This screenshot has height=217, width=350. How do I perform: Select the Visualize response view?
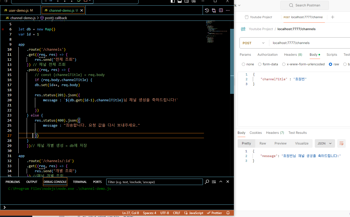point(302,143)
